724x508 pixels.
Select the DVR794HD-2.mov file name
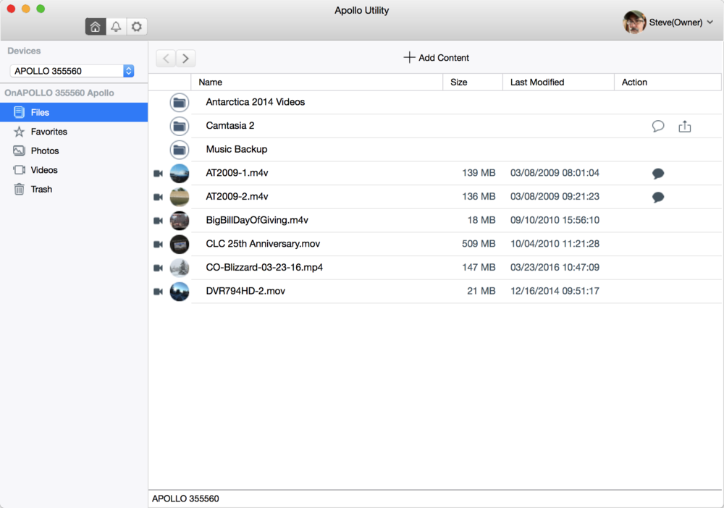(245, 291)
